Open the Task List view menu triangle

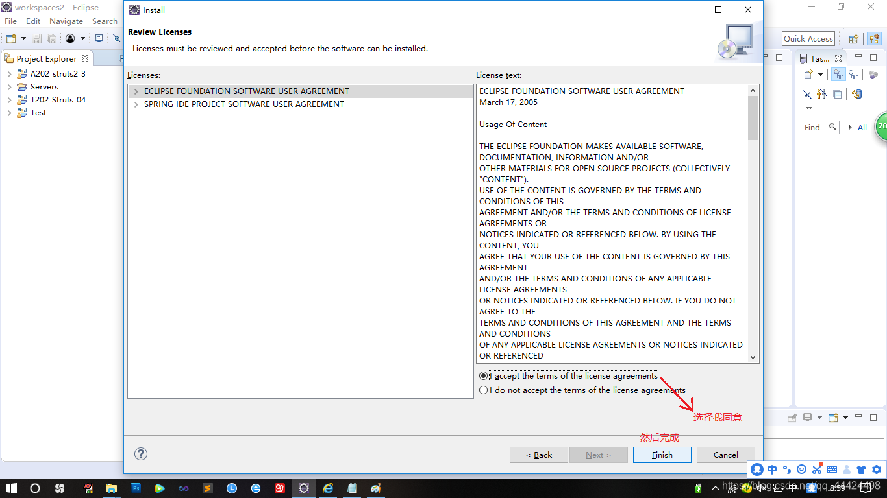point(808,109)
